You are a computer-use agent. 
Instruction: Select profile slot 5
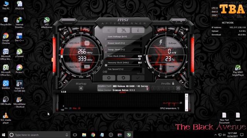(173, 88)
